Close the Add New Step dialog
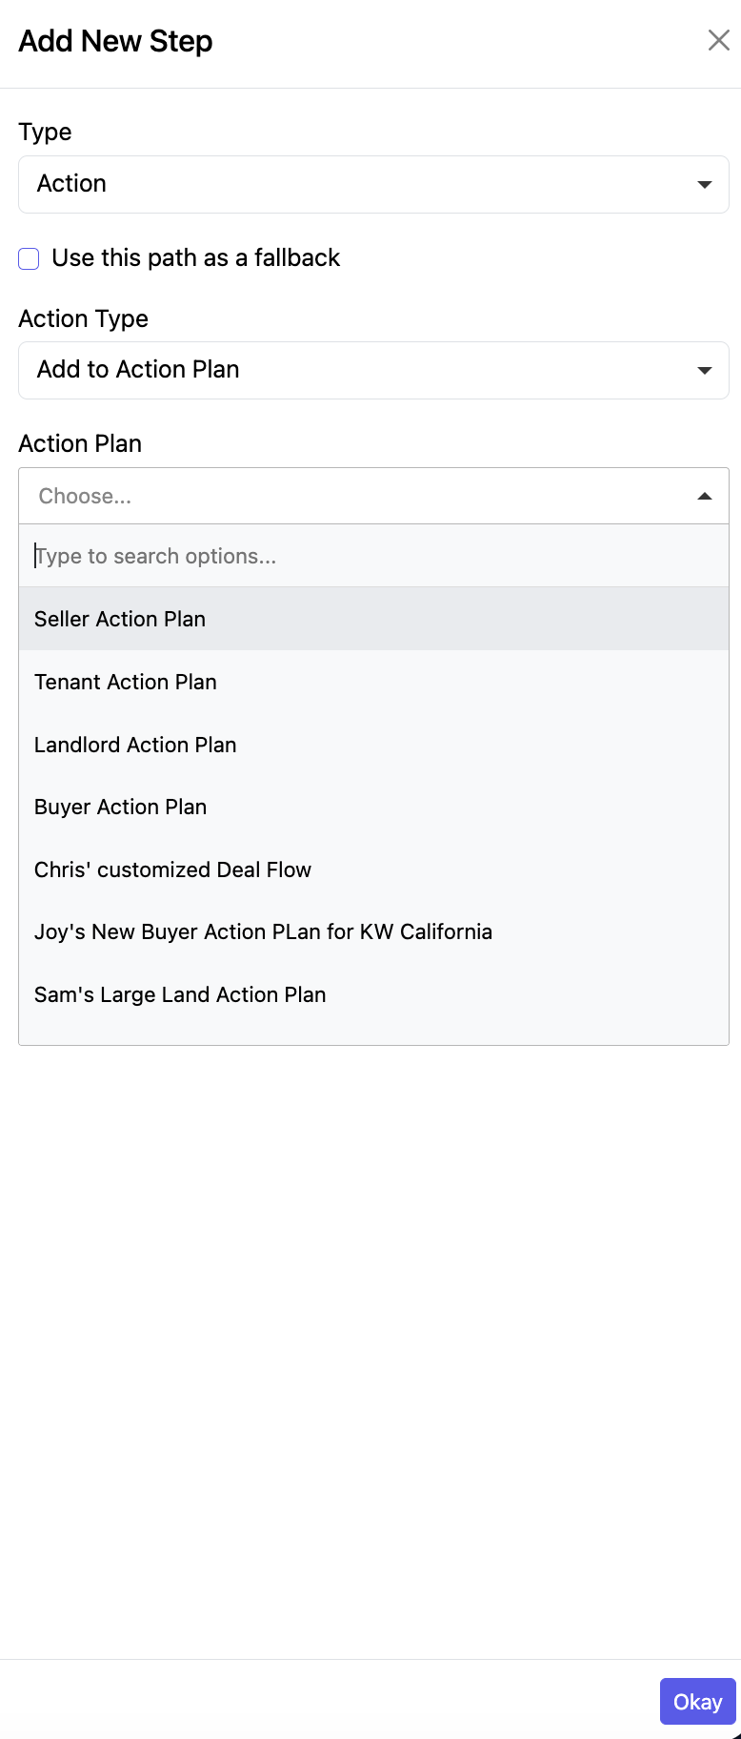Screen dimensions: 741x1739 tap(718, 40)
